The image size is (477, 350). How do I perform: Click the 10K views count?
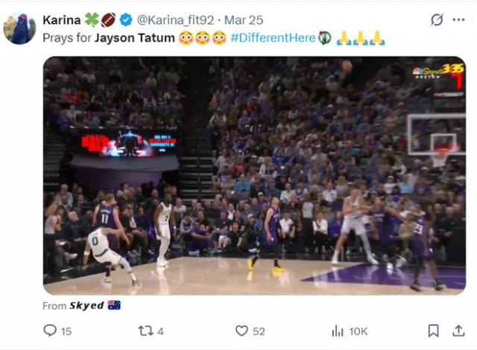358,331
